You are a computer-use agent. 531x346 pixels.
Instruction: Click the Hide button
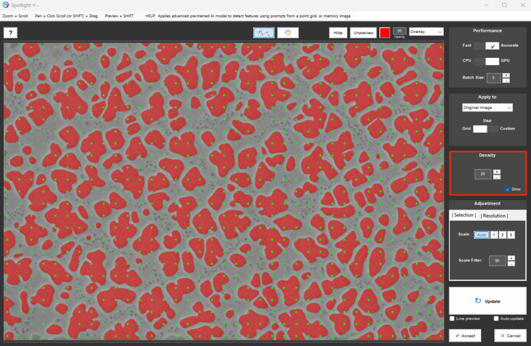338,33
